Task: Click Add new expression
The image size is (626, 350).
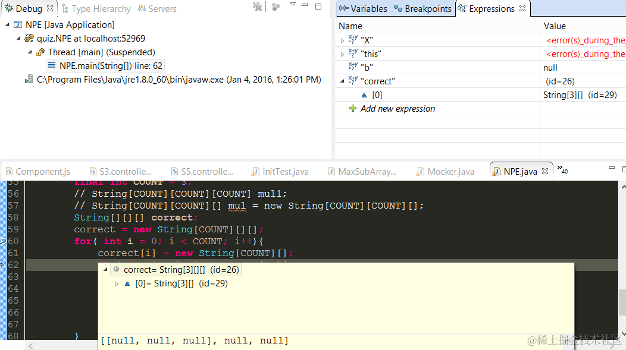Action: tap(397, 109)
